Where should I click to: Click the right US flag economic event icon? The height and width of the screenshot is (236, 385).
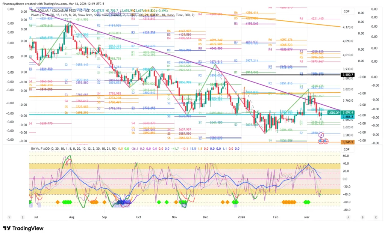click(x=326, y=141)
